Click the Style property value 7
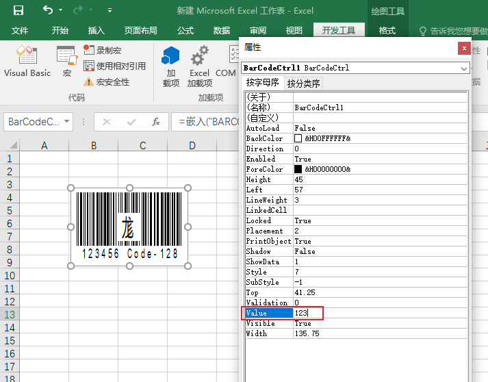 pyautogui.click(x=297, y=272)
